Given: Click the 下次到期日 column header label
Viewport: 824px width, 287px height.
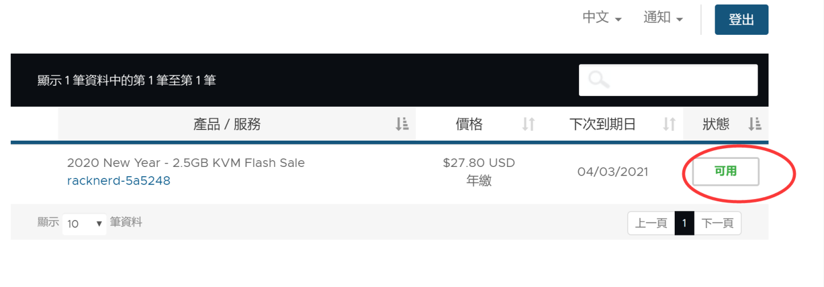Looking at the screenshot, I should click(603, 124).
